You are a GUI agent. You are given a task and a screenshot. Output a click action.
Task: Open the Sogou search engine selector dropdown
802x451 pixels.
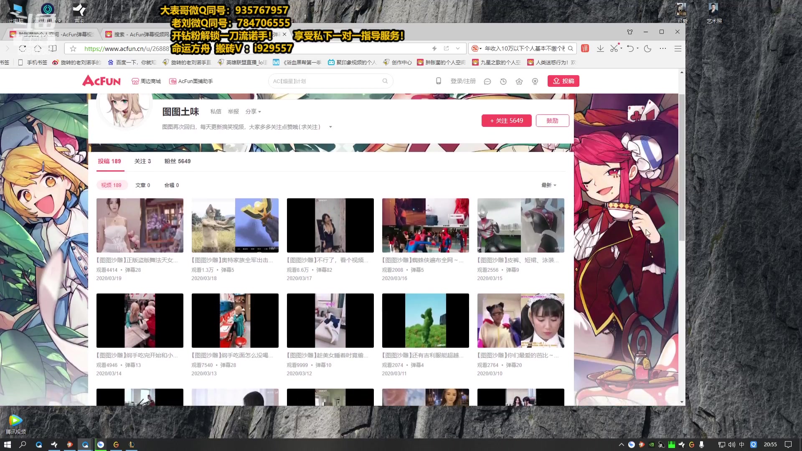point(476,48)
